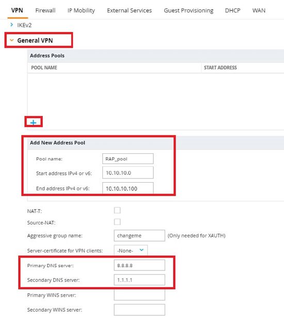284x320 pixels.
Task: Expand the IKEv2 section chevron
Action: pos(12,25)
